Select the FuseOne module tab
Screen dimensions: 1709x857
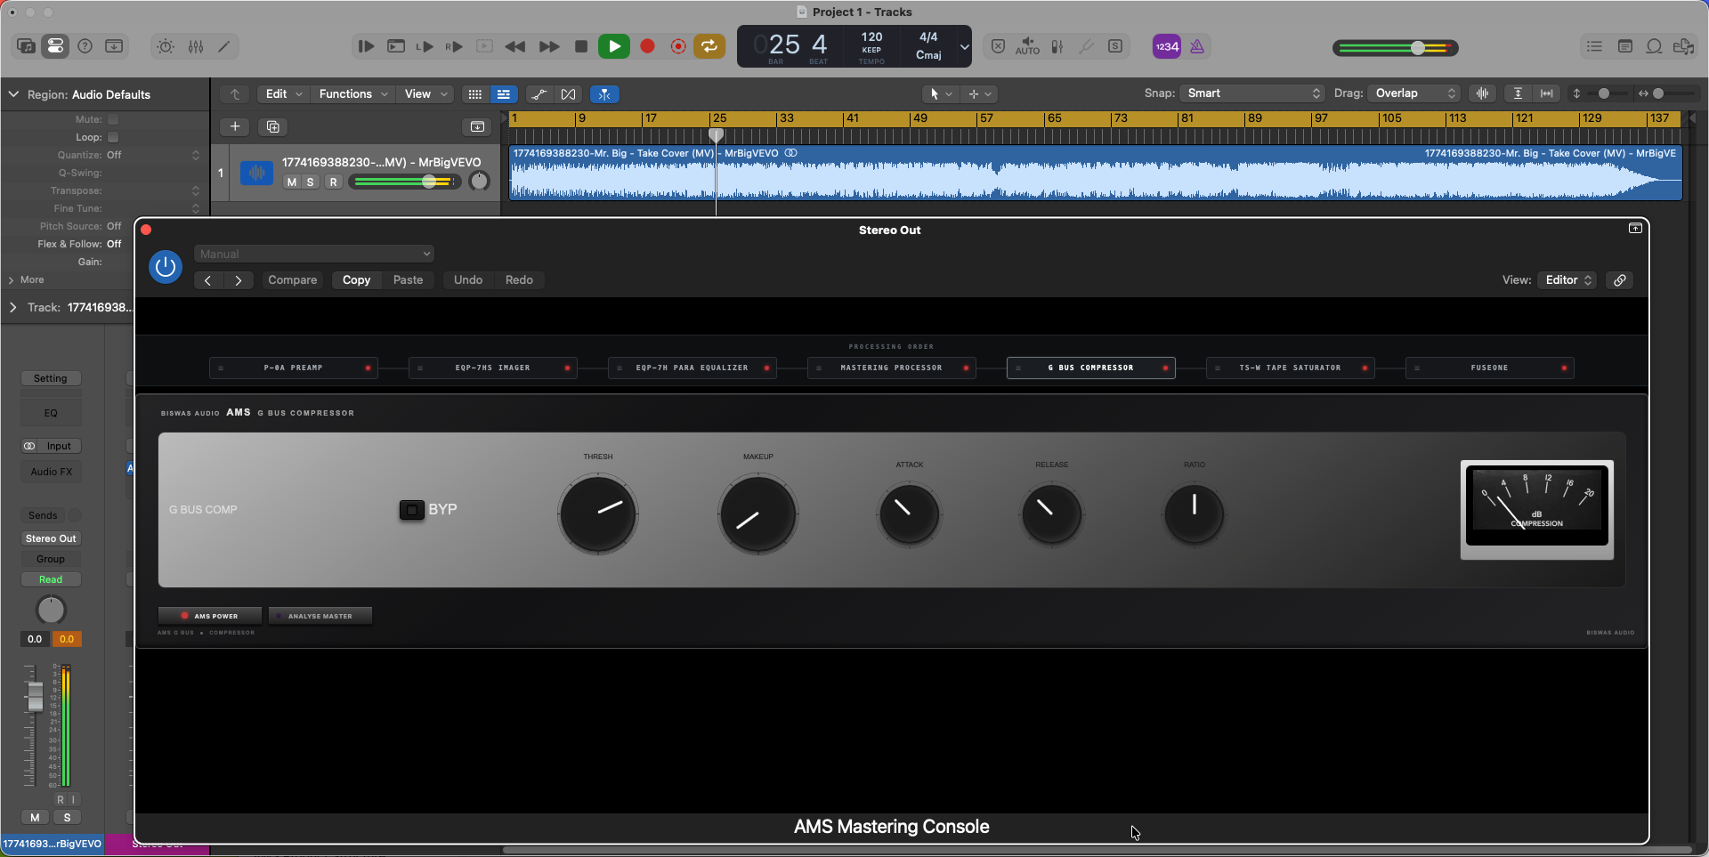(1490, 368)
